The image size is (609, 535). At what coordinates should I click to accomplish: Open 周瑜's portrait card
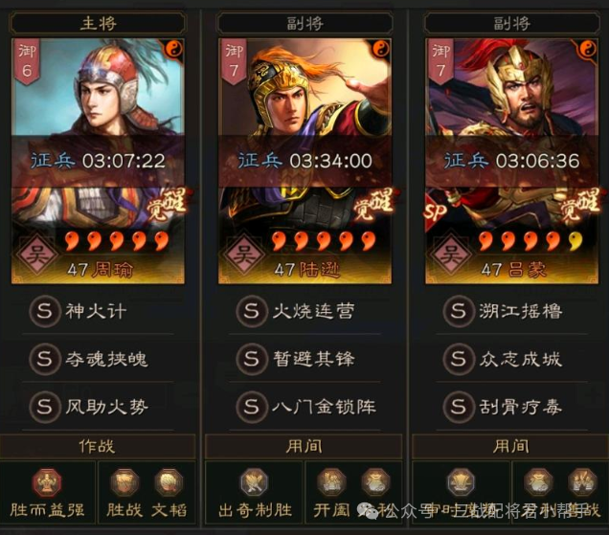click(98, 161)
